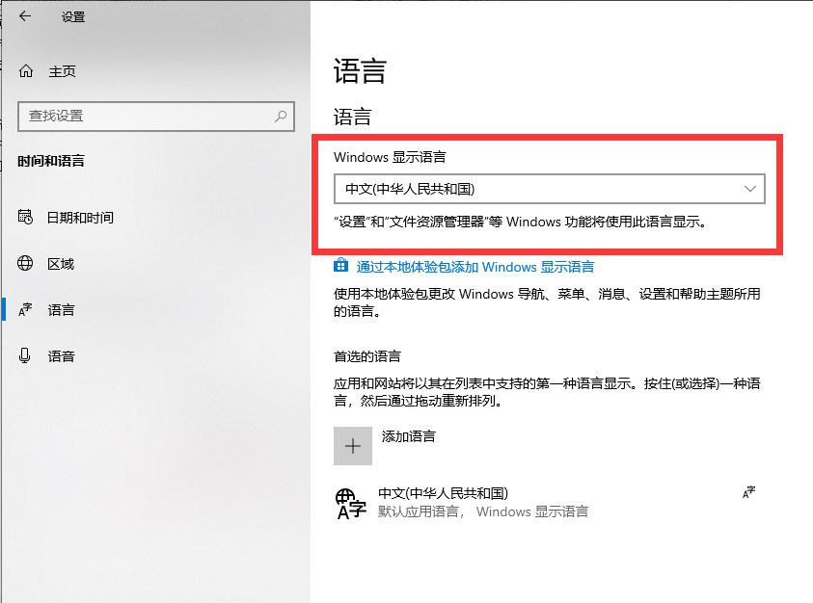The height and width of the screenshot is (603, 813).
Task: Click the back arrow in Settings
Action: [x=25, y=16]
